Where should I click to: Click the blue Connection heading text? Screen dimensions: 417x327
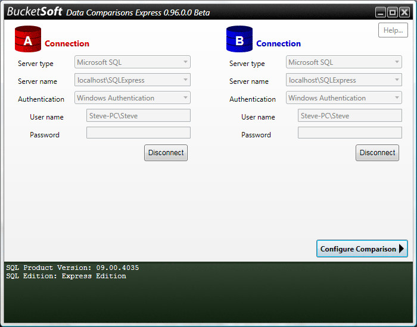tap(278, 43)
